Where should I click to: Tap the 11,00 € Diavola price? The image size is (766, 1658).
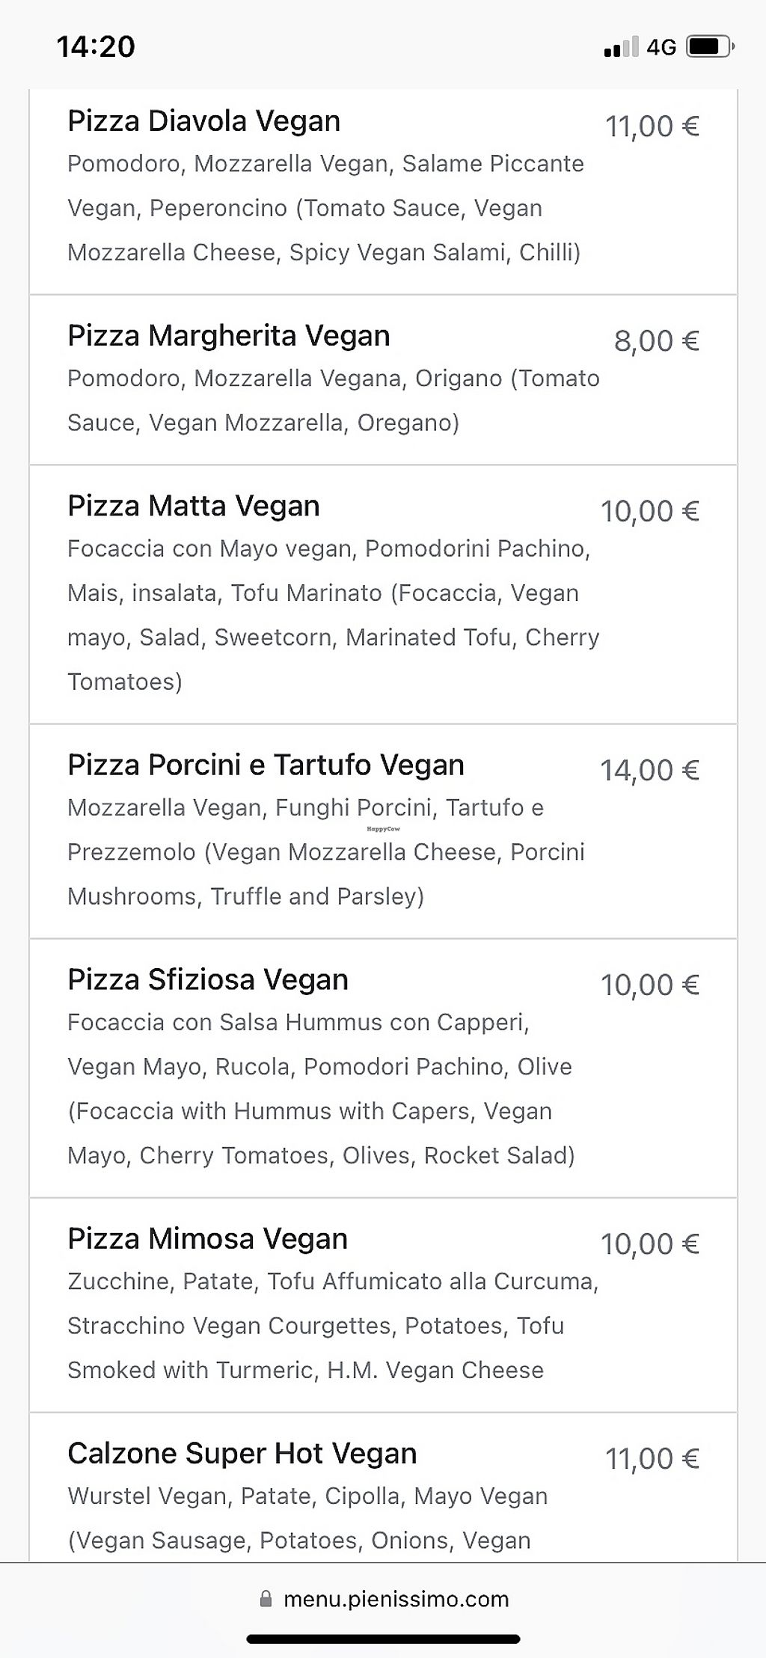coord(652,126)
